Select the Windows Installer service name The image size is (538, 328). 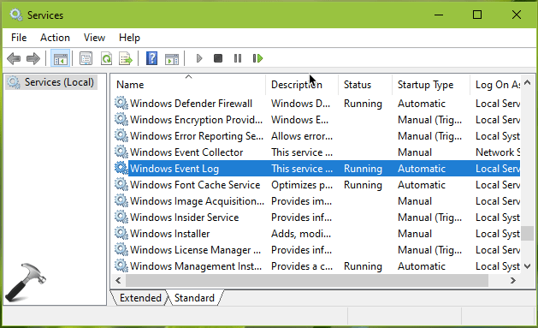170,234
